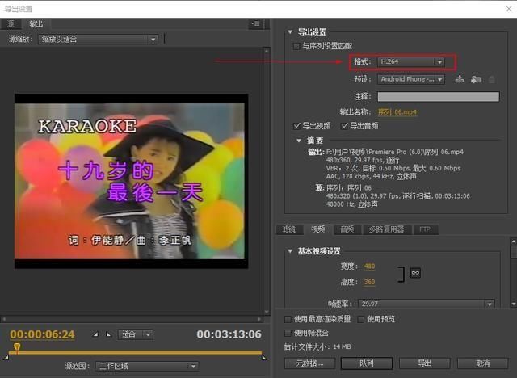Viewport: 517px width, 378px height.
Task: Open the source range work area dropdown
Action: 147,366
